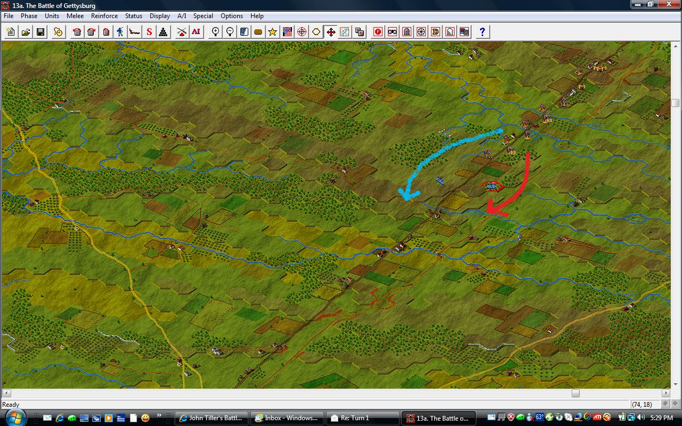Click the scroll left arrow
The width and height of the screenshot is (682, 426).
6,393
